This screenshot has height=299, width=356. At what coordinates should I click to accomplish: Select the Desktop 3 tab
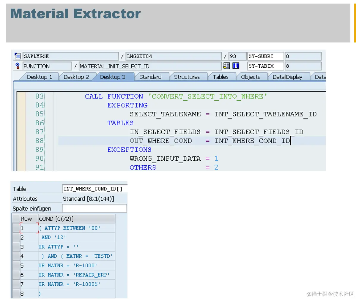(113, 77)
